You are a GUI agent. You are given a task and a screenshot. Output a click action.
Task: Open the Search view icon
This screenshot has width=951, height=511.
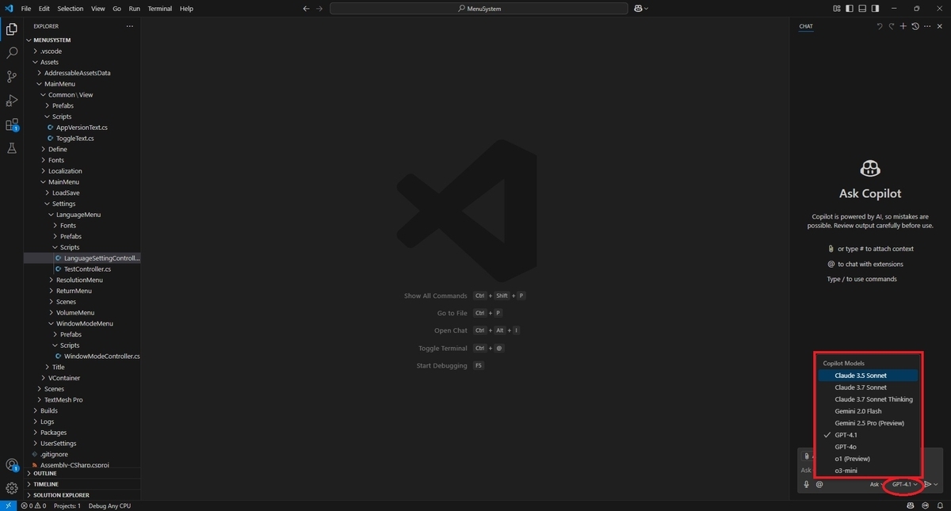pos(12,53)
